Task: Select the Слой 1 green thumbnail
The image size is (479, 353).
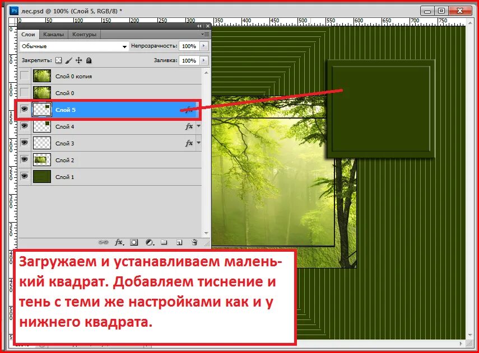Action: pos(42,177)
